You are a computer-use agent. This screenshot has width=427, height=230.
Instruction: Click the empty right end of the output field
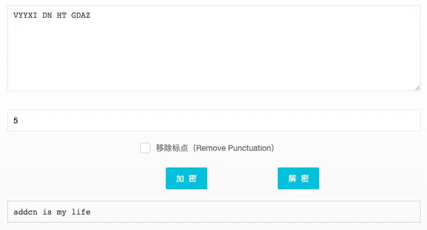click(344, 212)
